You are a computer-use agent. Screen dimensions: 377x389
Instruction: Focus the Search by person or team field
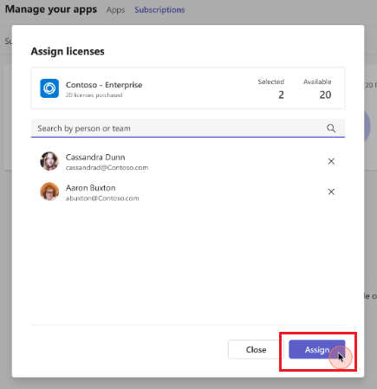pos(188,128)
